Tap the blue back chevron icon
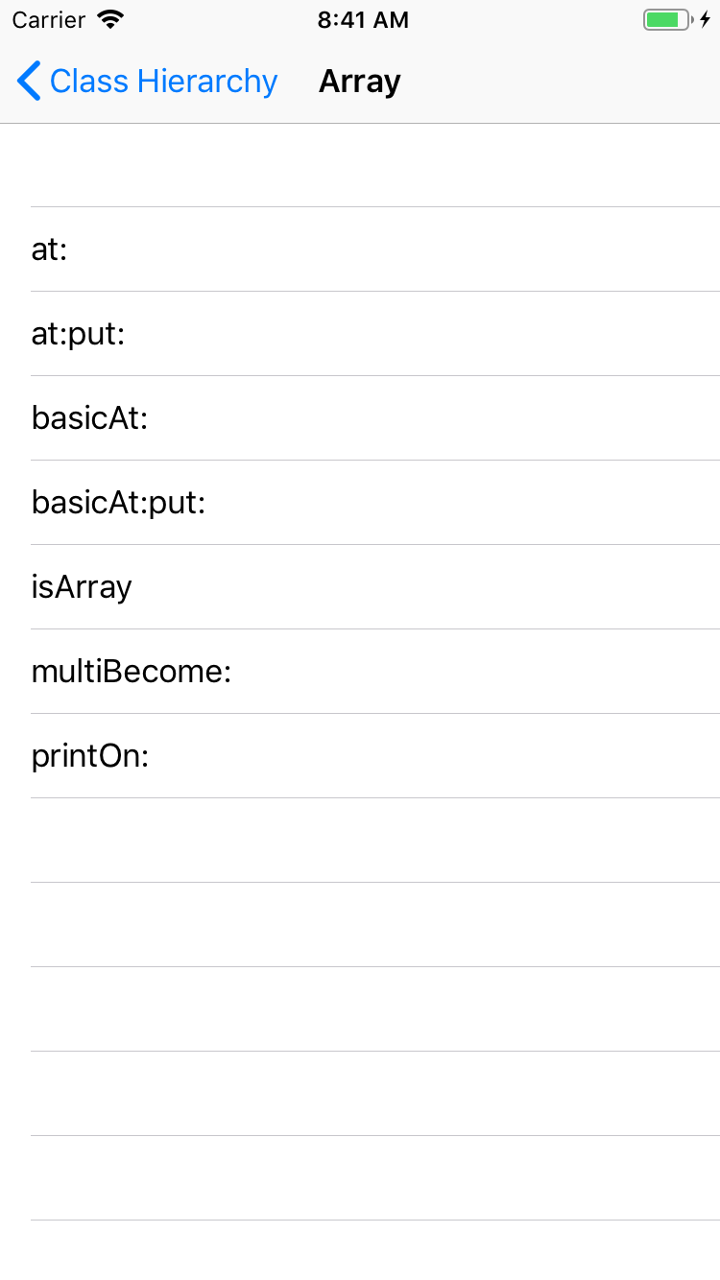The image size is (720, 1280). (29, 82)
